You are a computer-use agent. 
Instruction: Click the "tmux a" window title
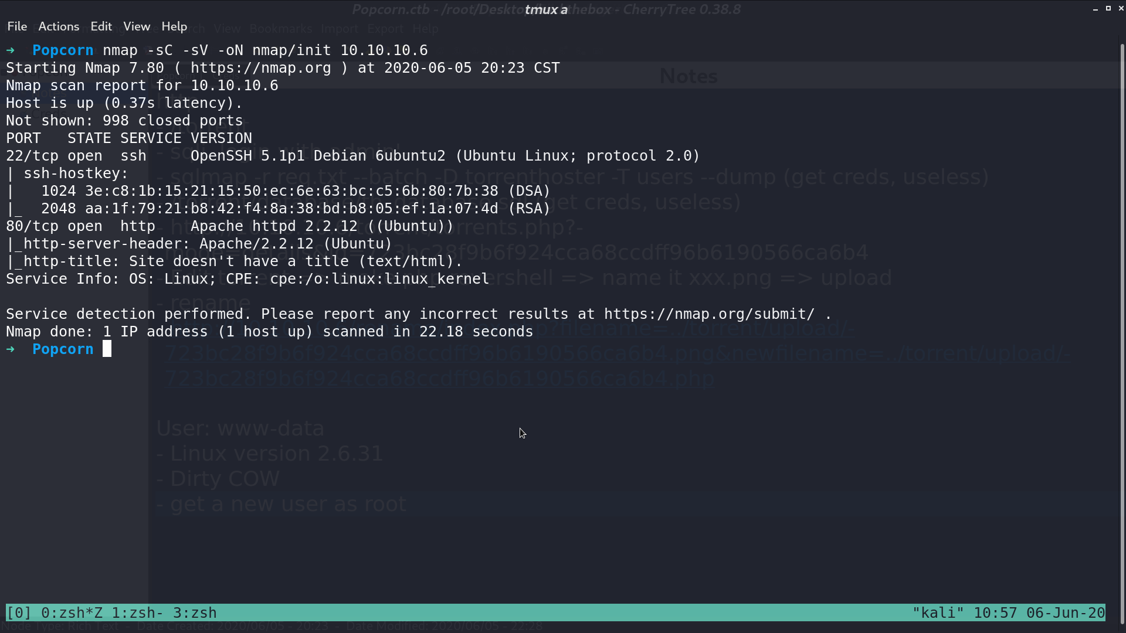pyautogui.click(x=546, y=9)
